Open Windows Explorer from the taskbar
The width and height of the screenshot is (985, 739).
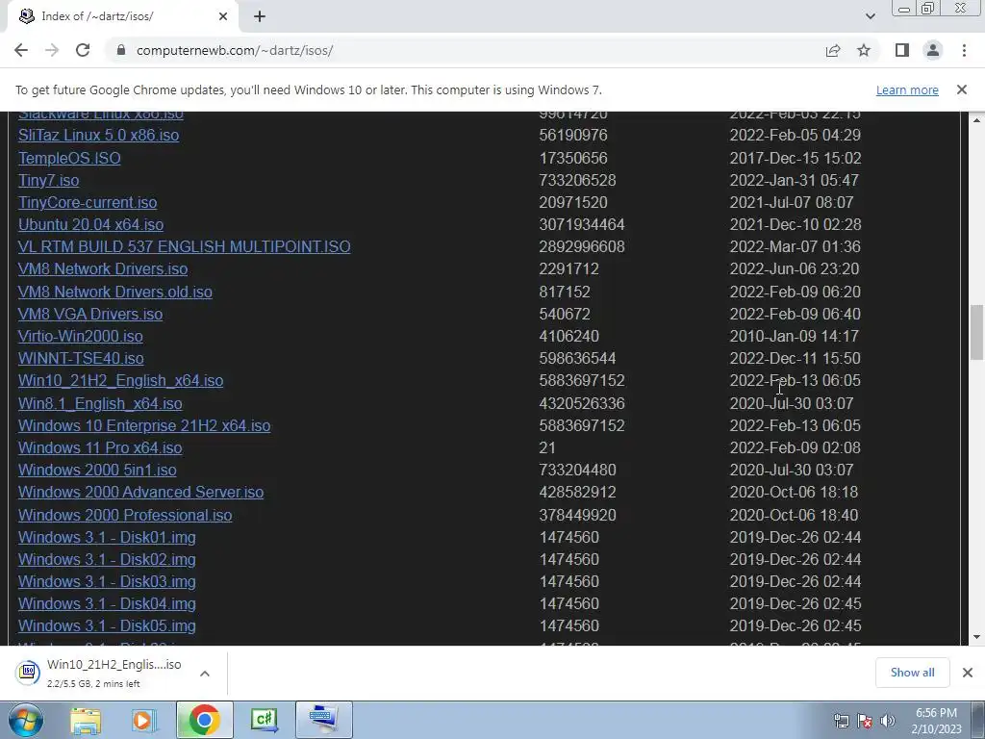pyautogui.click(x=86, y=720)
